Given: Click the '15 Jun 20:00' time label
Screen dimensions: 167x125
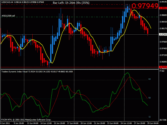Looking at the screenshot, I should (59, 123).
